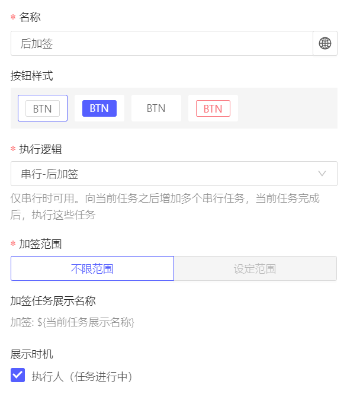The image size is (347, 394).
Task: Click the 执行逻辑 help description text
Action: click(165, 207)
